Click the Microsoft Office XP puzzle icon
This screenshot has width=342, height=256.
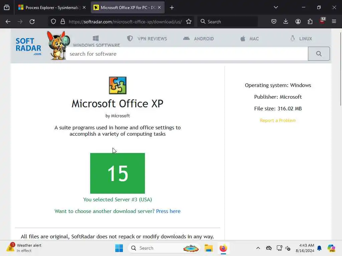click(118, 85)
